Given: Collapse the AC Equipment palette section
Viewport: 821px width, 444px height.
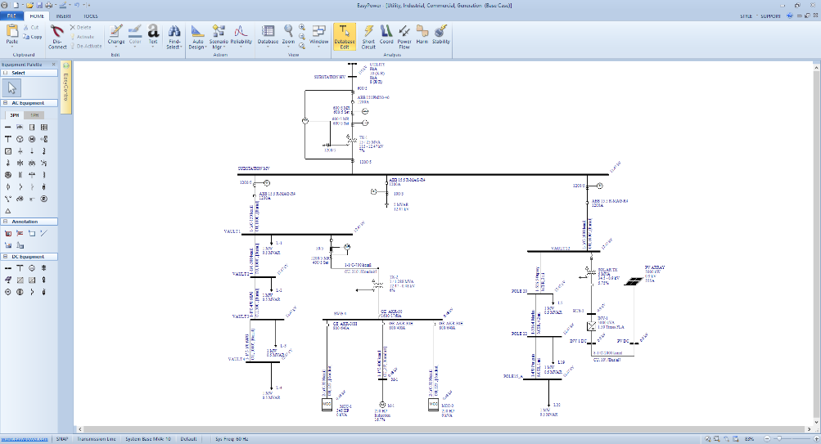Looking at the screenshot, I should [x=5, y=103].
